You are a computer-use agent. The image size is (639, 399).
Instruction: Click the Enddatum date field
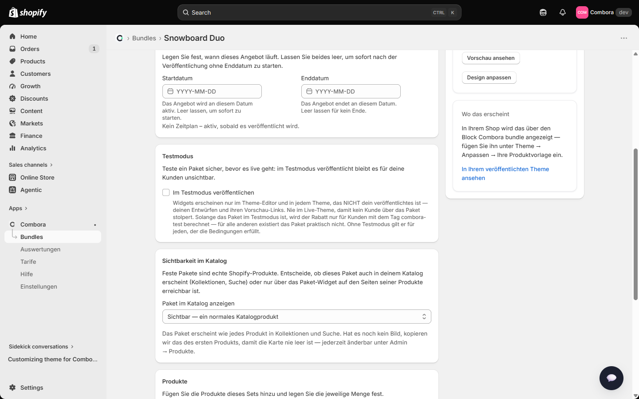coord(351,91)
